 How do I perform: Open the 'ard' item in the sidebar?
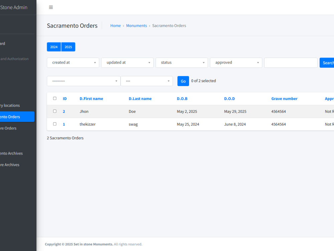pos(3,44)
